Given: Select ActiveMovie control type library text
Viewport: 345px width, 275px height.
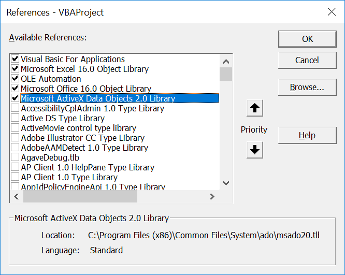Looking at the screenshot, I should [x=79, y=128].
